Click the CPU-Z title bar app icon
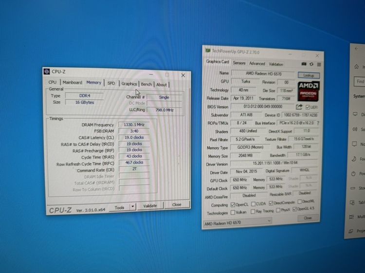Image resolution: width=365 pixels, height=273 pixels. tap(47, 71)
